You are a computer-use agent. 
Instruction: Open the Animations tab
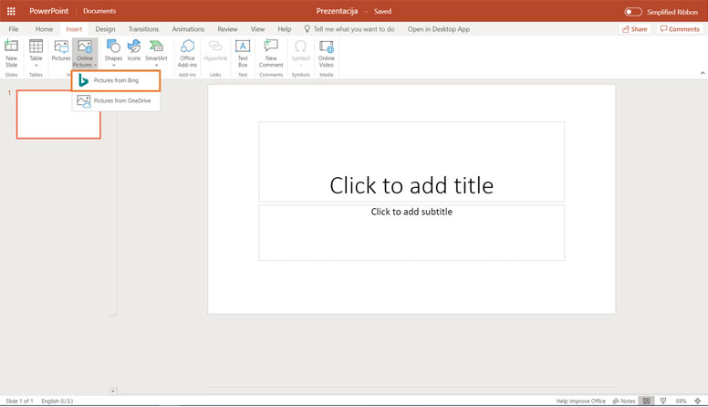[188, 29]
